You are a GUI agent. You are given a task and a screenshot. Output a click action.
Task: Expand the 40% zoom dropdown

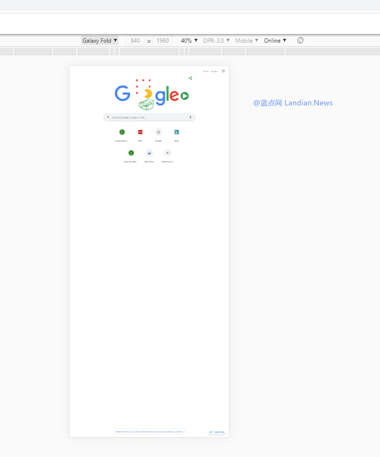point(189,40)
